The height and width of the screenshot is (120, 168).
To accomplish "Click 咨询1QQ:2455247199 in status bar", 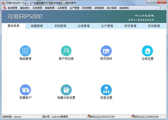I will 102,117.
